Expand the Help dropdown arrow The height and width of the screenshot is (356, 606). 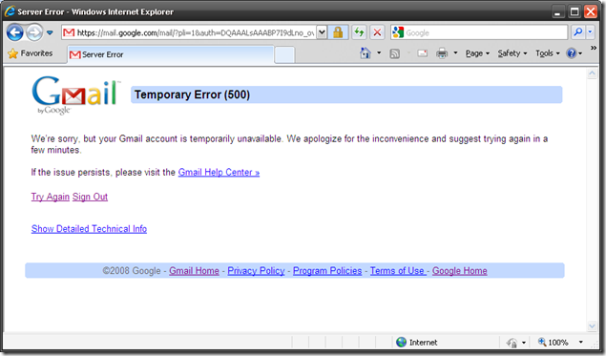tap(580, 53)
